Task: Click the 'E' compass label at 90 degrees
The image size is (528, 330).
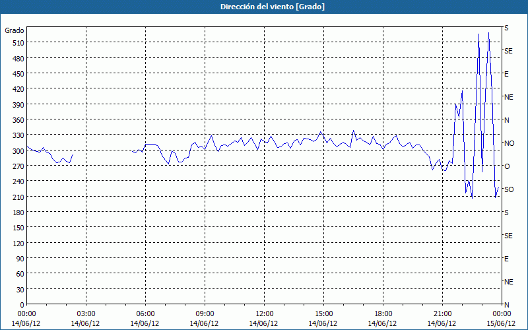Action: [x=506, y=259]
